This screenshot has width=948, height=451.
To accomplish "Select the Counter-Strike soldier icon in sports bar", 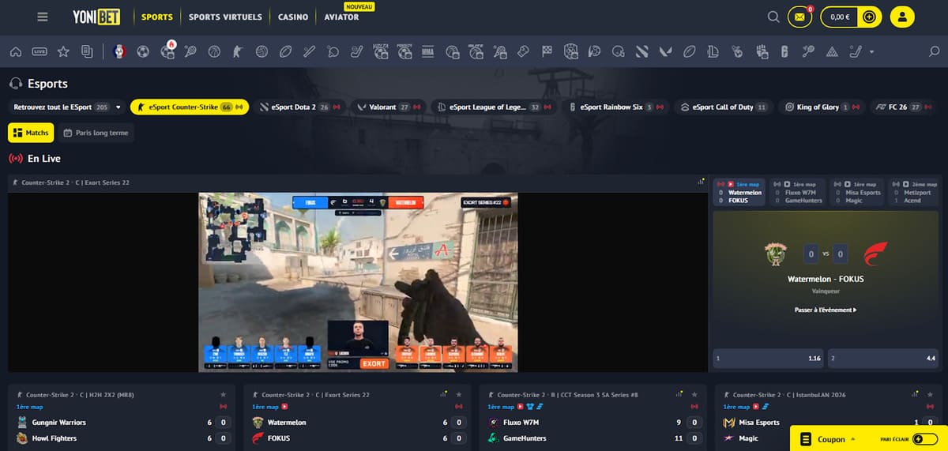I will pyautogui.click(x=238, y=52).
